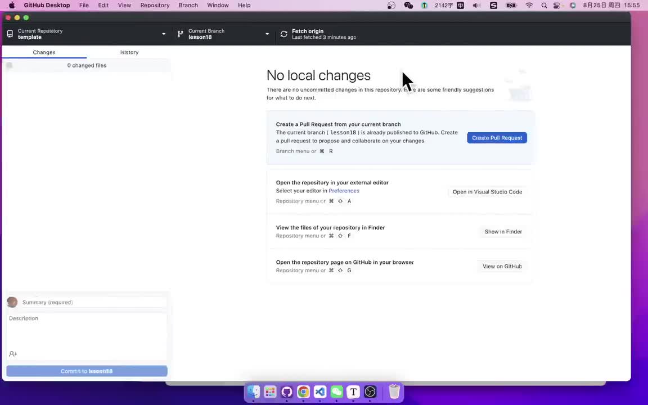Switch to the Changes tab
Screen dimensions: 648x405
[x=44, y=52]
